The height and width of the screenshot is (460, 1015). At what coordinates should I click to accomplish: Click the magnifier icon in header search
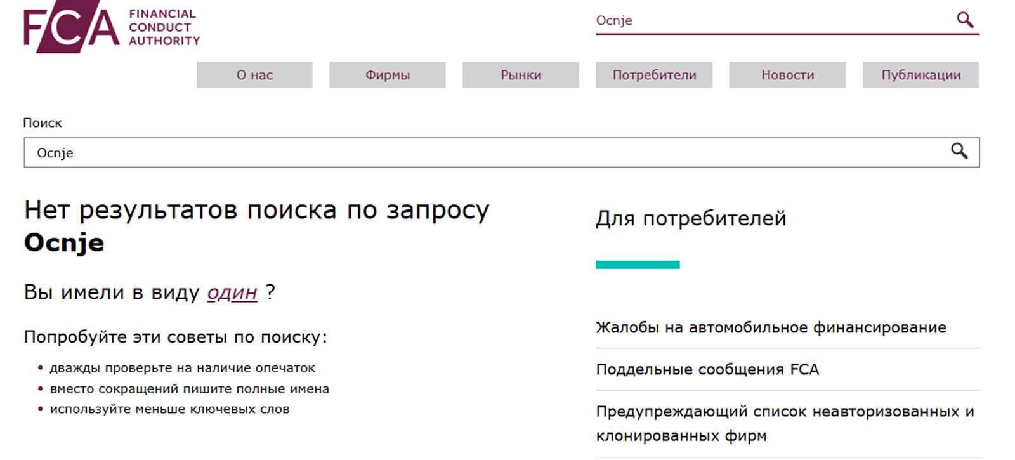[x=965, y=20]
